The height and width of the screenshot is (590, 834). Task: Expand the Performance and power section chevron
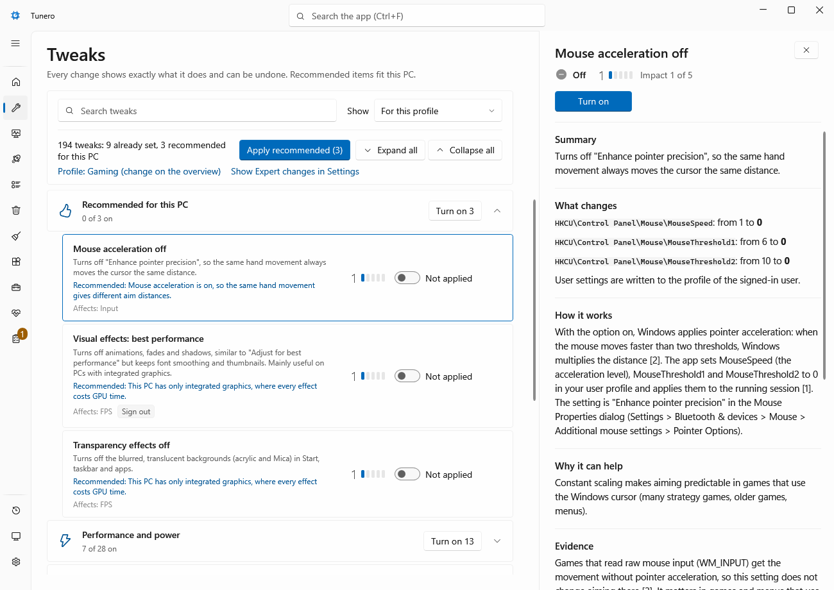[497, 541]
